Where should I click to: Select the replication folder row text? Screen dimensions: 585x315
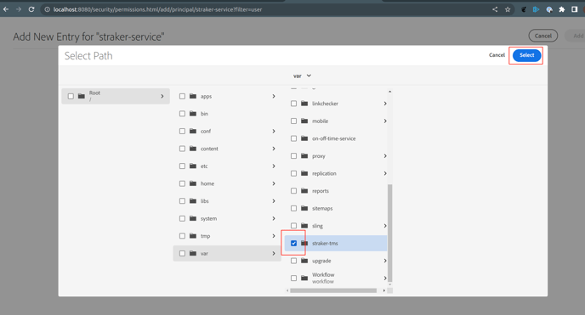tap(324, 173)
